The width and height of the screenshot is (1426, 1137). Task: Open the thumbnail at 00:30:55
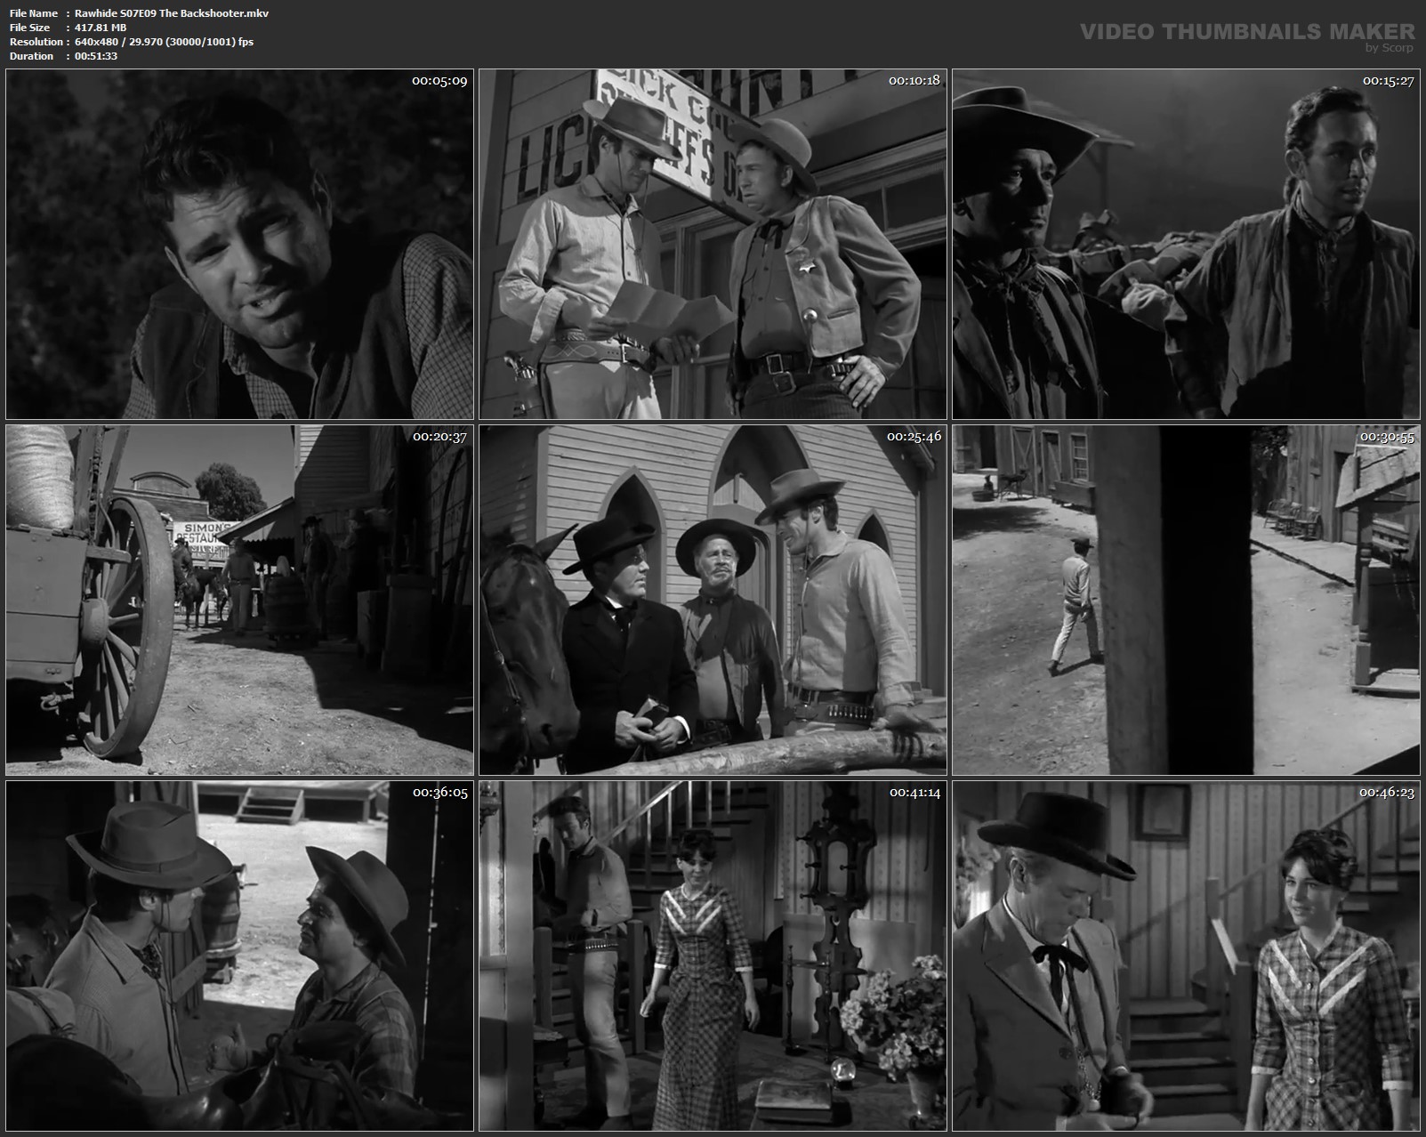click(1186, 600)
